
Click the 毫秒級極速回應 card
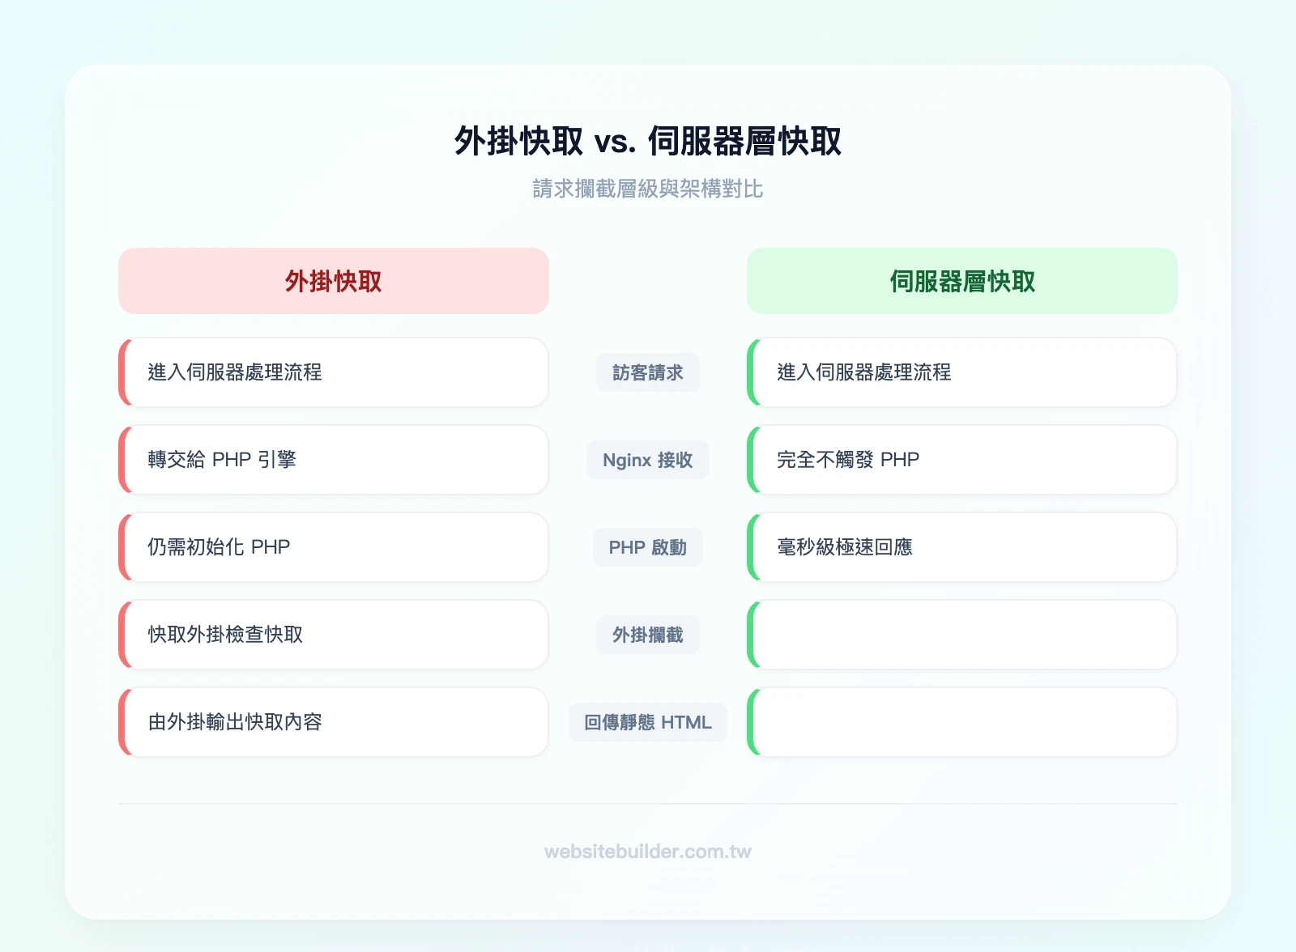[x=962, y=547]
